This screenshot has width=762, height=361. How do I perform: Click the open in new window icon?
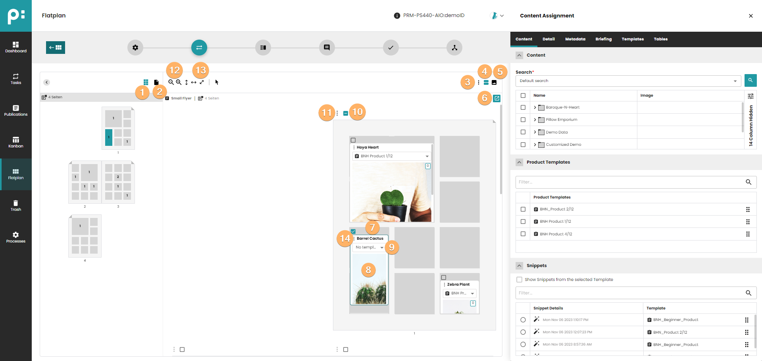[496, 98]
